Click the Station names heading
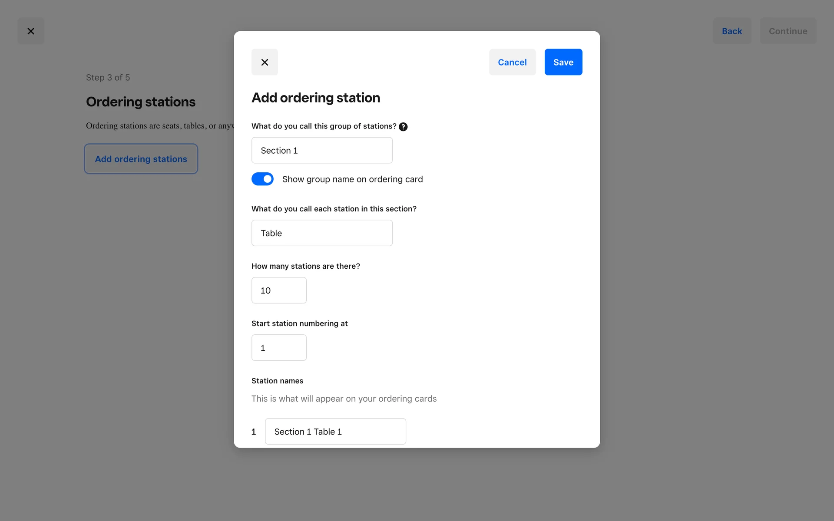The width and height of the screenshot is (834, 521). (x=277, y=381)
